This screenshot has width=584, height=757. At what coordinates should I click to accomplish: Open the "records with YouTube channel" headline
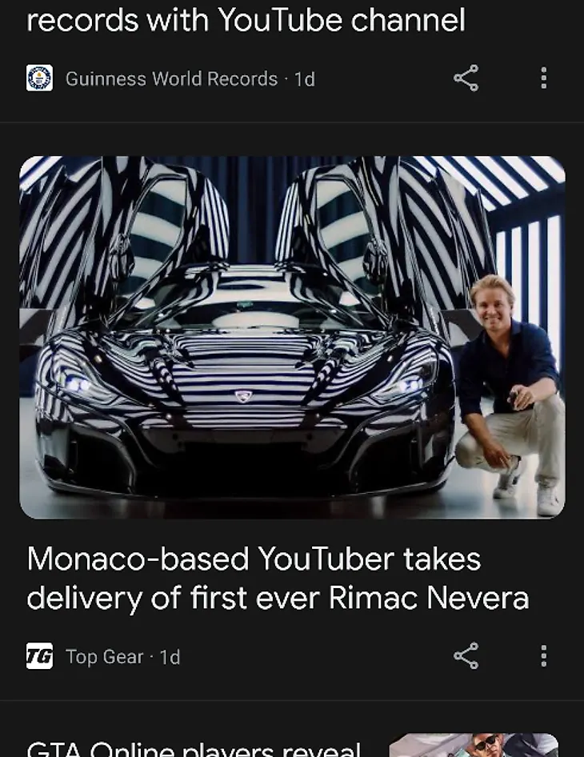click(x=246, y=20)
